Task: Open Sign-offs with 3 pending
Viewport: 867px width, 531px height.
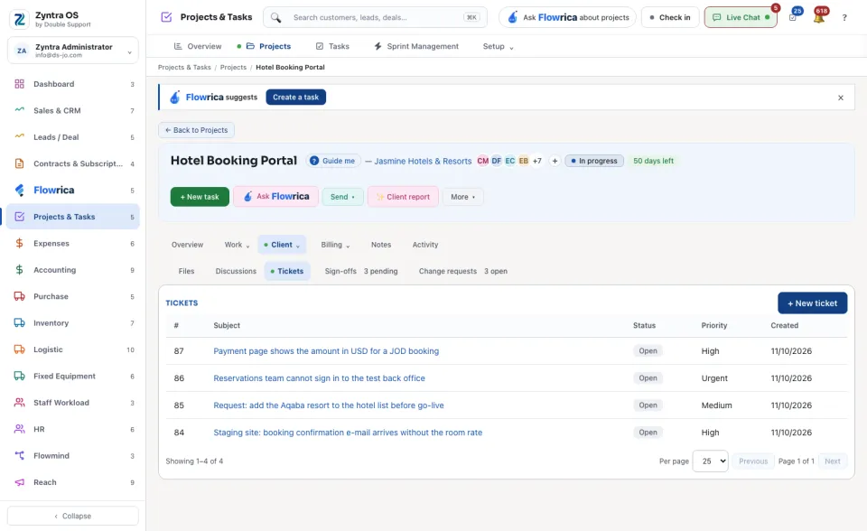Action: tap(361, 271)
